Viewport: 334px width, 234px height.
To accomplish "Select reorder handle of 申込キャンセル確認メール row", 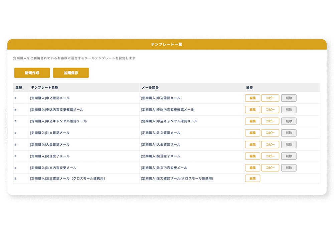I will pos(15,121).
